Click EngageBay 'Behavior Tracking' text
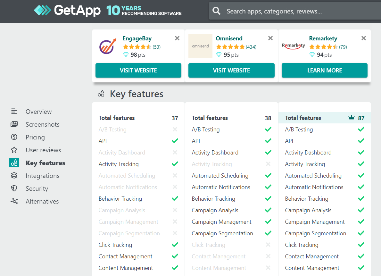This screenshot has width=381, height=276. (120, 199)
